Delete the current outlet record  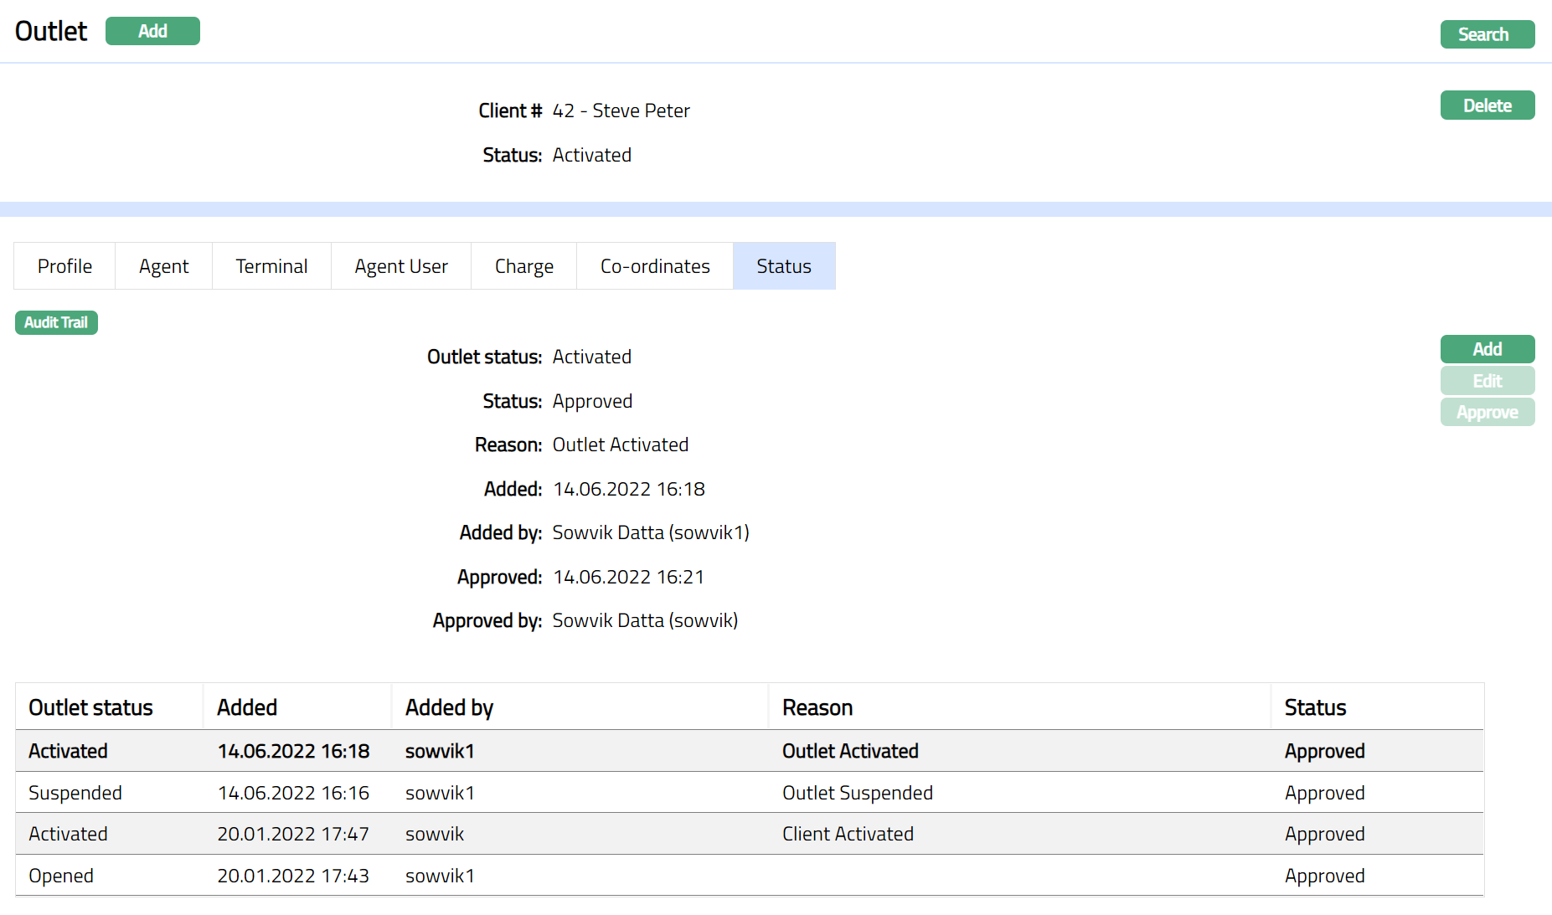pos(1487,105)
